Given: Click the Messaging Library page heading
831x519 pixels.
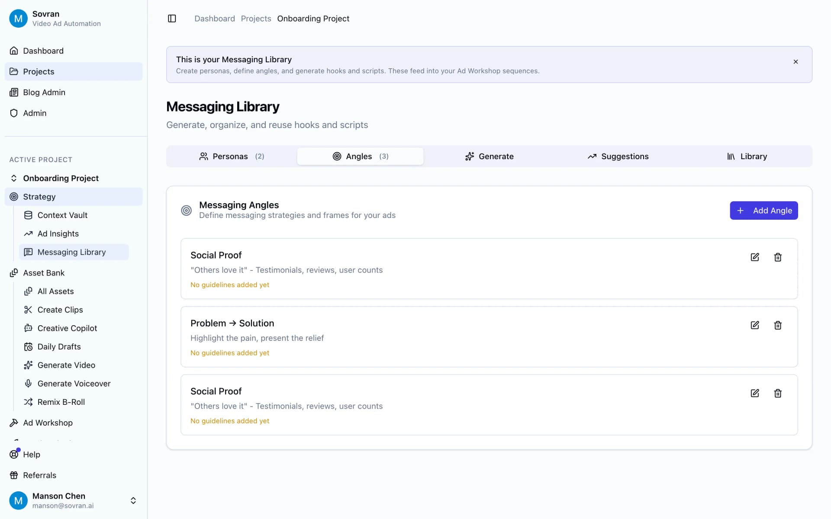Looking at the screenshot, I should (223, 107).
